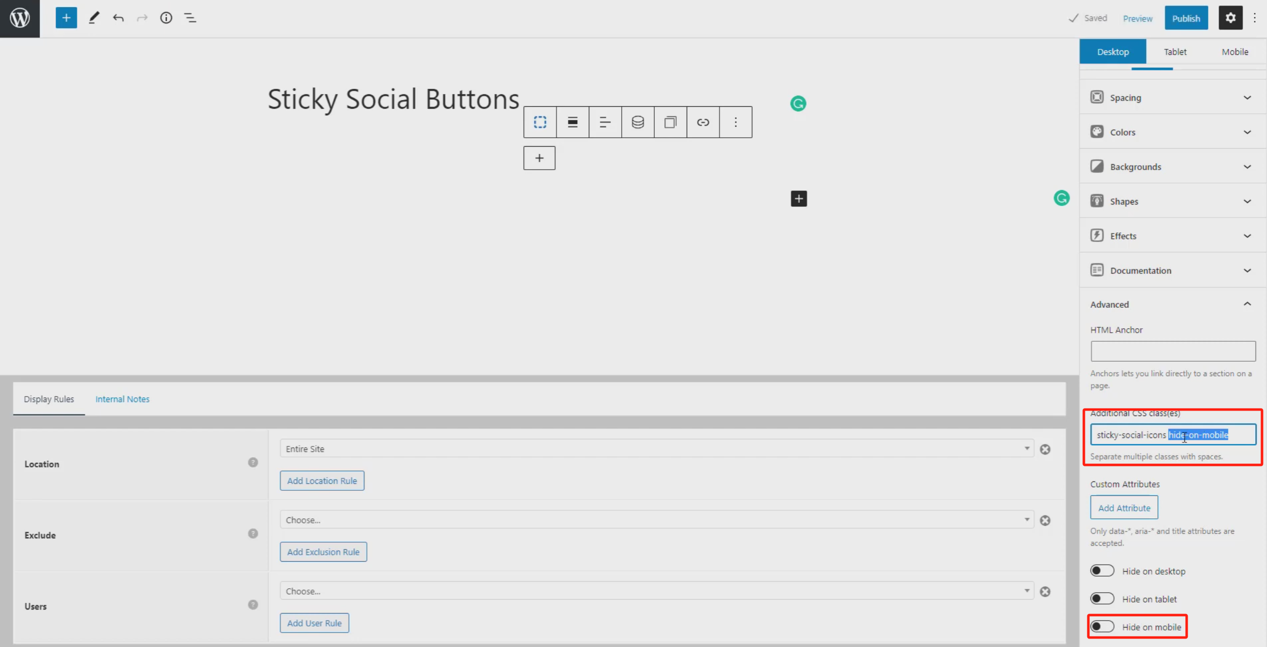The width and height of the screenshot is (1267, 647).
Task: Open the Document Overview list view
Action: [x=190, y=17]
